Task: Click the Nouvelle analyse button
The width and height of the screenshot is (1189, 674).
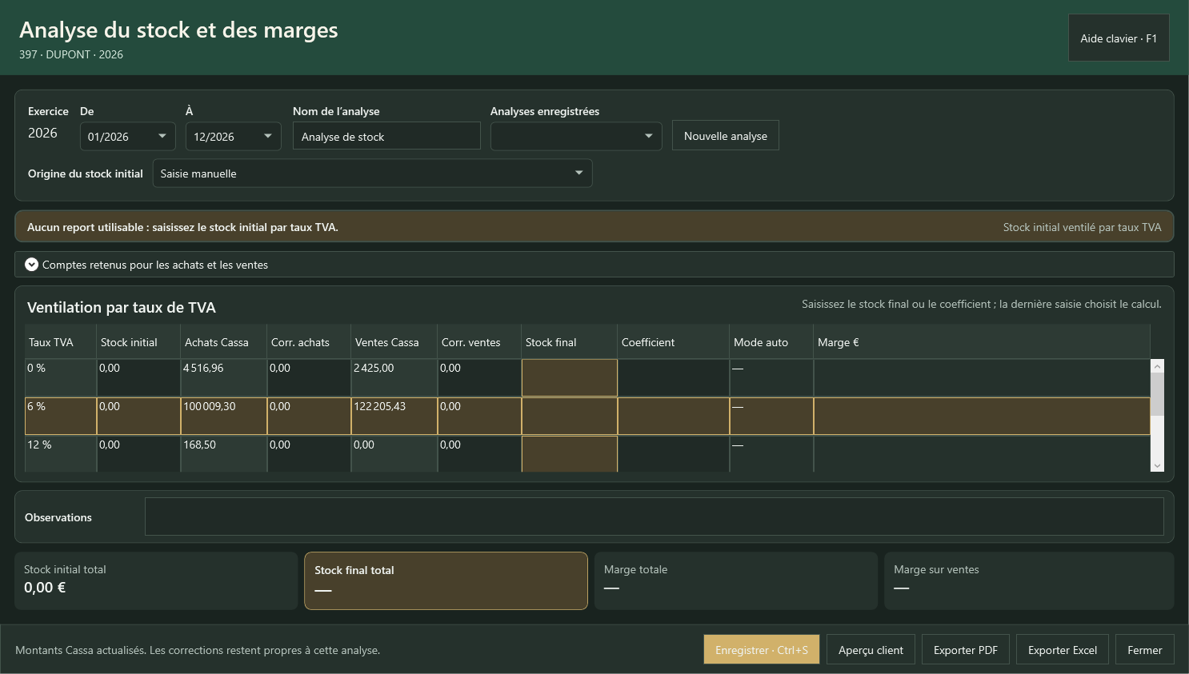Action: pyautogui.click(x=726, y=135)
